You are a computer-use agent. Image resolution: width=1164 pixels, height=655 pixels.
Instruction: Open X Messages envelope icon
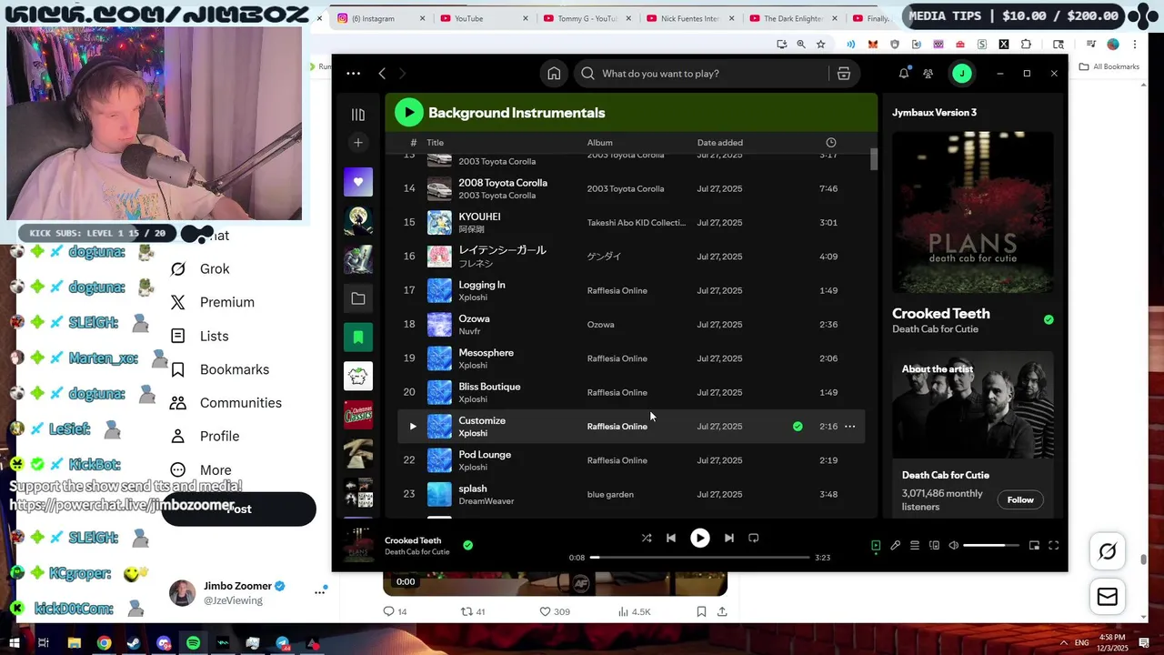point(1108,597)
